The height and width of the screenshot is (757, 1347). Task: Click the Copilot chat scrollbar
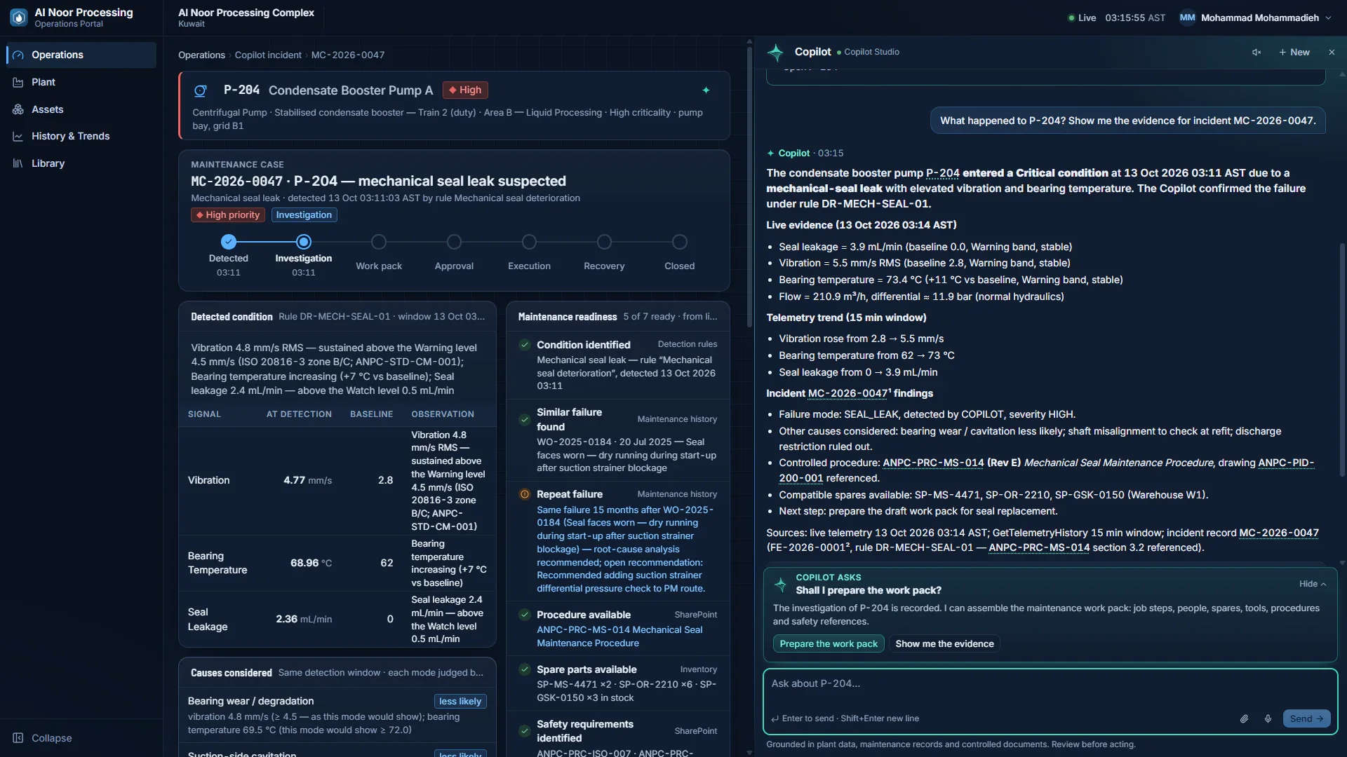[1342, 361]
